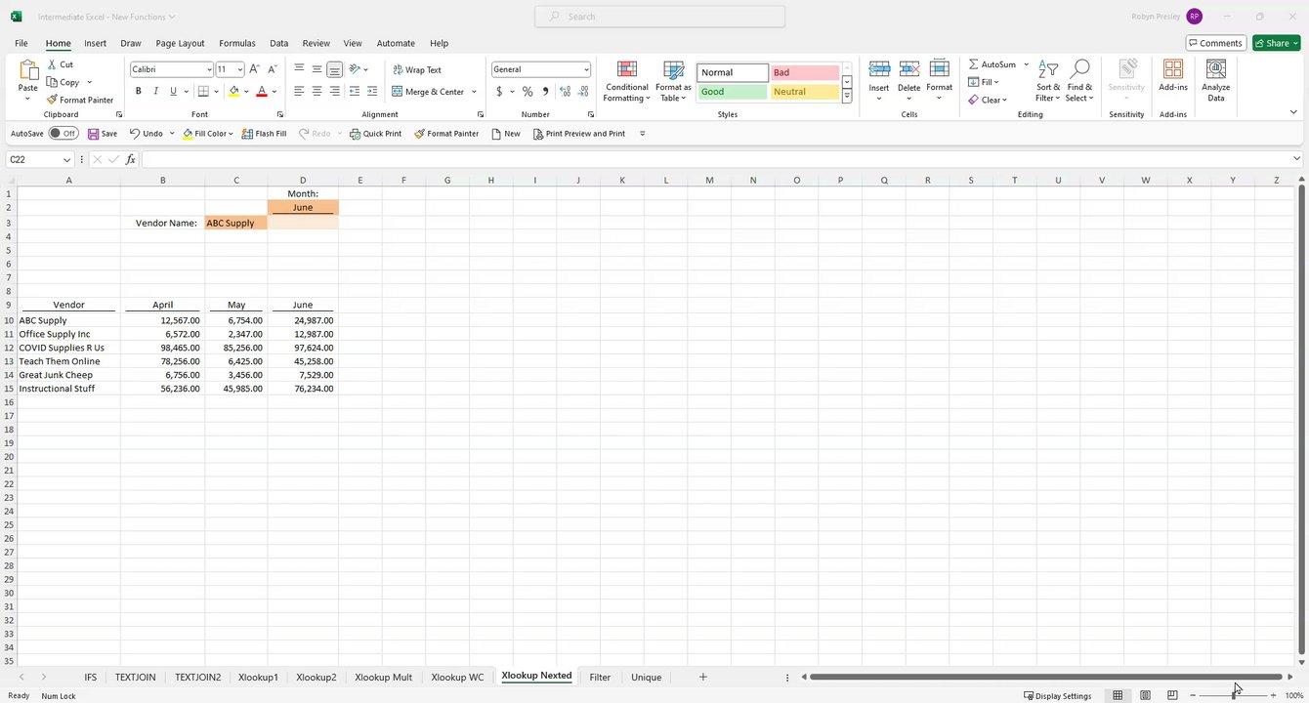Click the AutoSum sigma icon
This screenshot has width=1309, height=703.
tap(974, 64)
